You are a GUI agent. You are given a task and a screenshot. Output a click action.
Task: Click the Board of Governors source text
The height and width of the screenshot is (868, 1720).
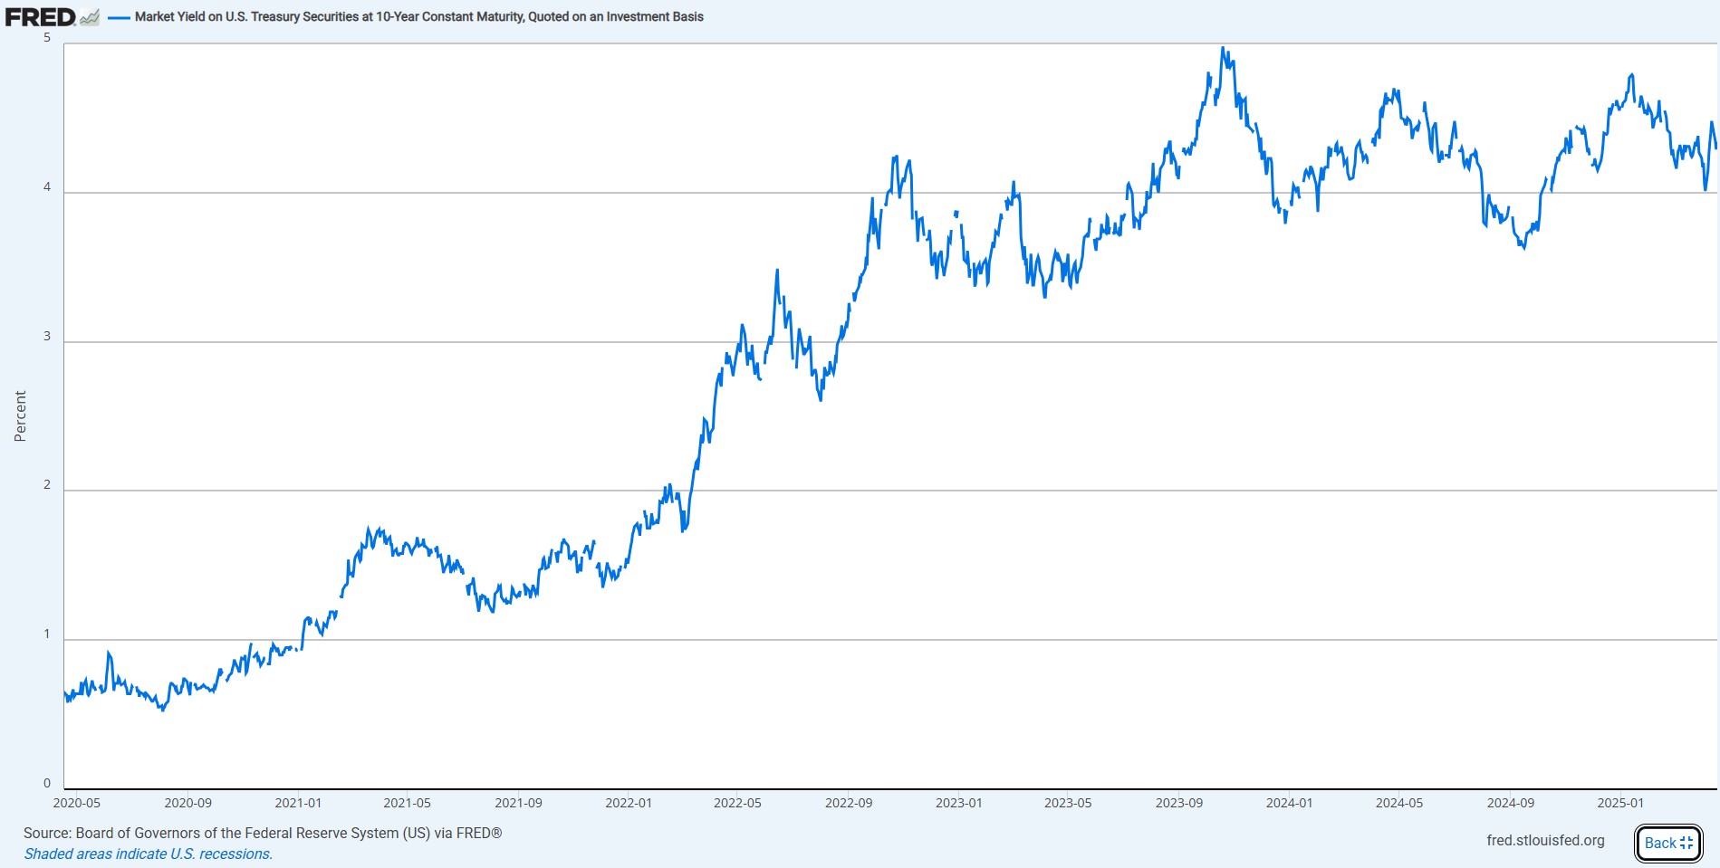click(x=263, y=833)
